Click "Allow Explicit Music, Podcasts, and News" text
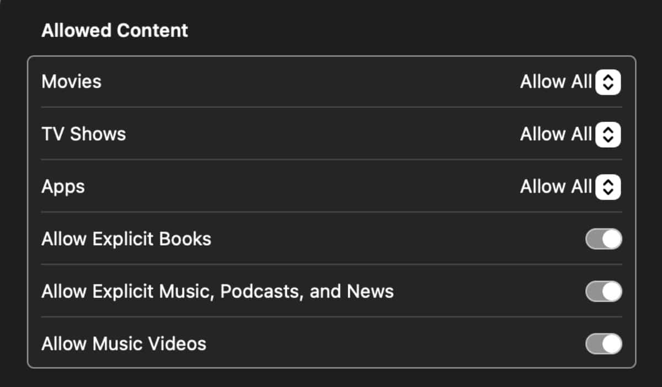This screenshot has height=387, width=662. pyautogui.click(x=217, y=291)
